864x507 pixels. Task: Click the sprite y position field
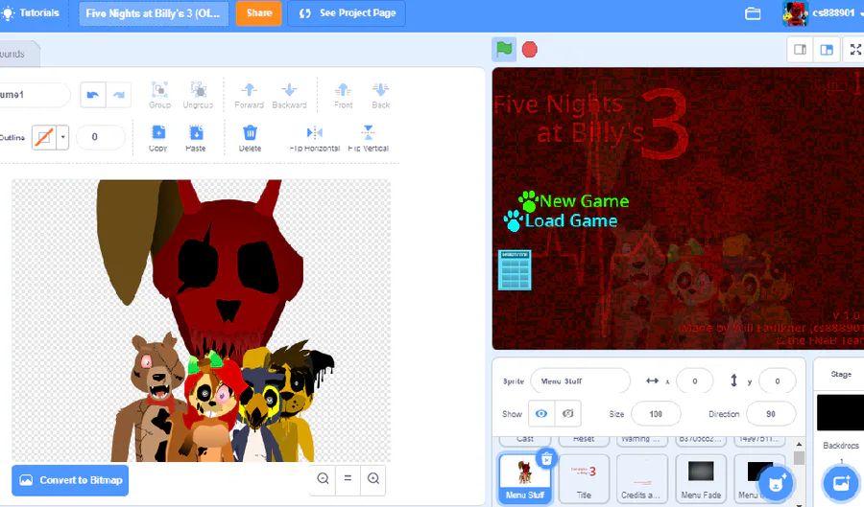[777, 381]
